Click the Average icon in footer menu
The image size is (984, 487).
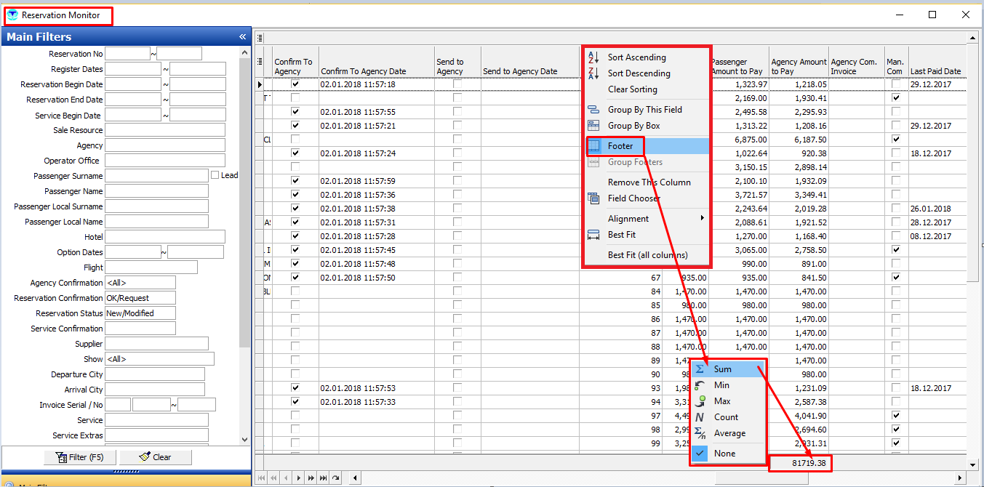[x=700, y=433]
